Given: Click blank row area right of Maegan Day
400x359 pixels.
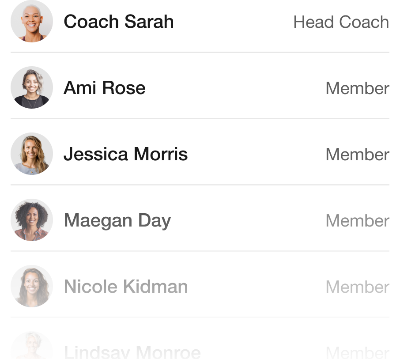Looking at the screenshot, I should click(248, 220).
